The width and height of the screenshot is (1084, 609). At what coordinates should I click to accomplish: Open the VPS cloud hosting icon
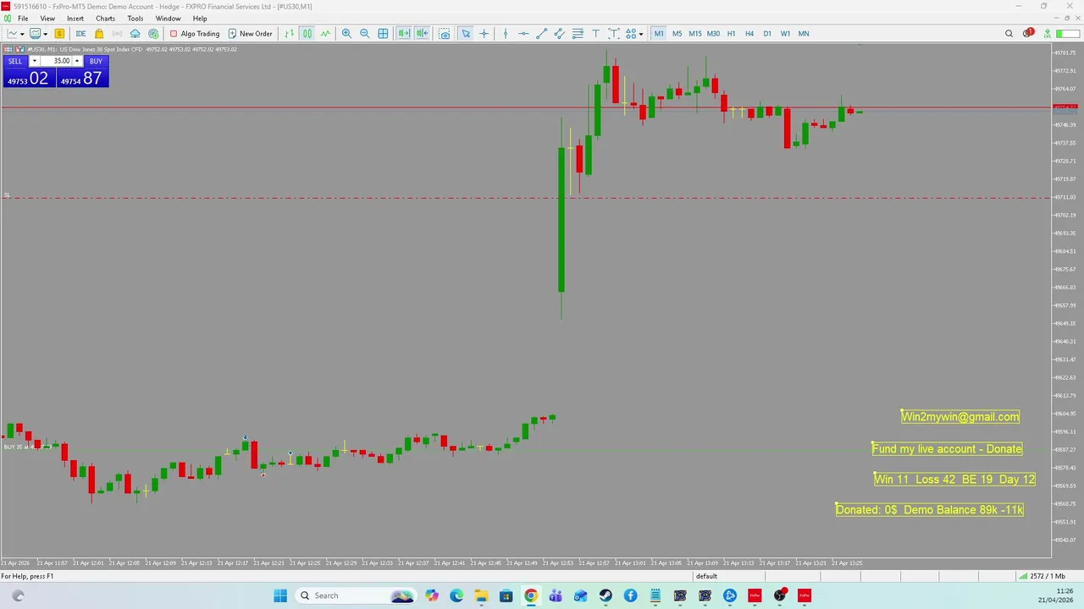[135, 34]
